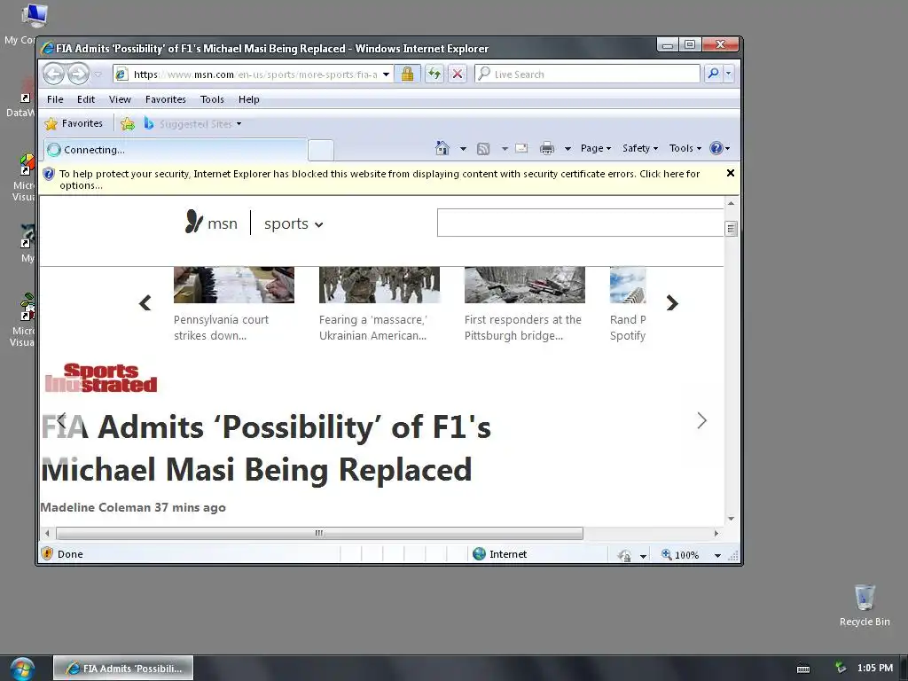Click the horizontal scrollbar right arrow
Image resolution: width=908 pixels, height=681 pixels.
point(716,533)
